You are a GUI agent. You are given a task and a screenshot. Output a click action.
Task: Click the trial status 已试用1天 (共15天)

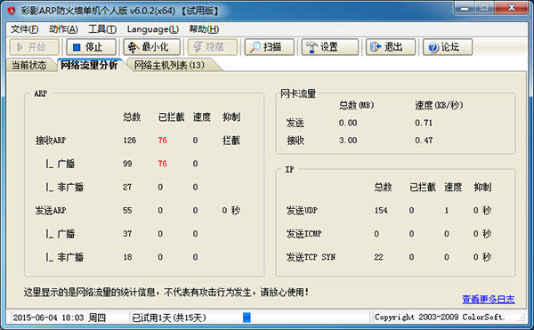169,318
